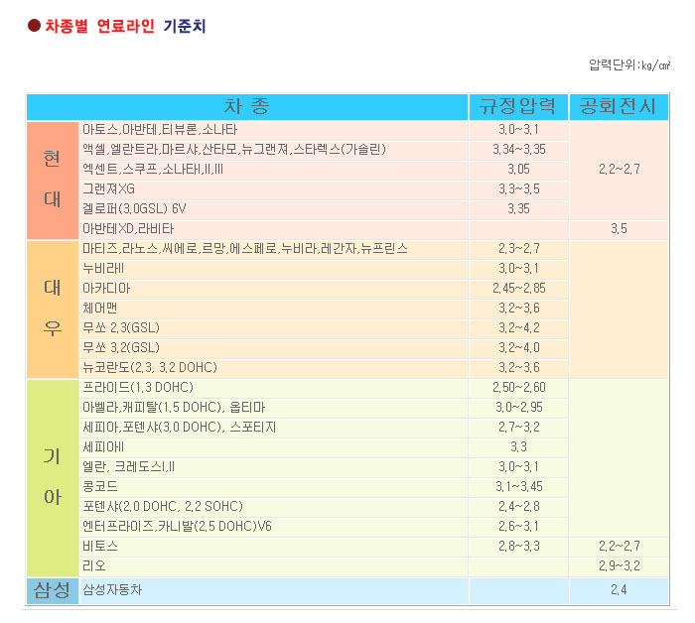Viewport: 695px width, 623px height.
Task: Click pressure value '2.7~3.2'
Action: pos(518,428)
